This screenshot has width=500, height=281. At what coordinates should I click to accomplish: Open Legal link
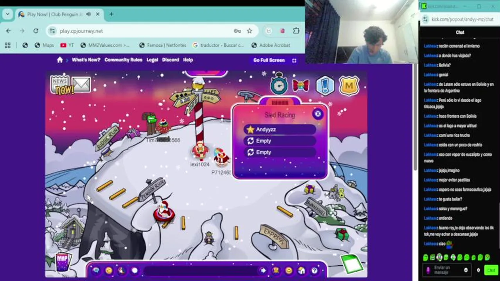click(152, 60)
